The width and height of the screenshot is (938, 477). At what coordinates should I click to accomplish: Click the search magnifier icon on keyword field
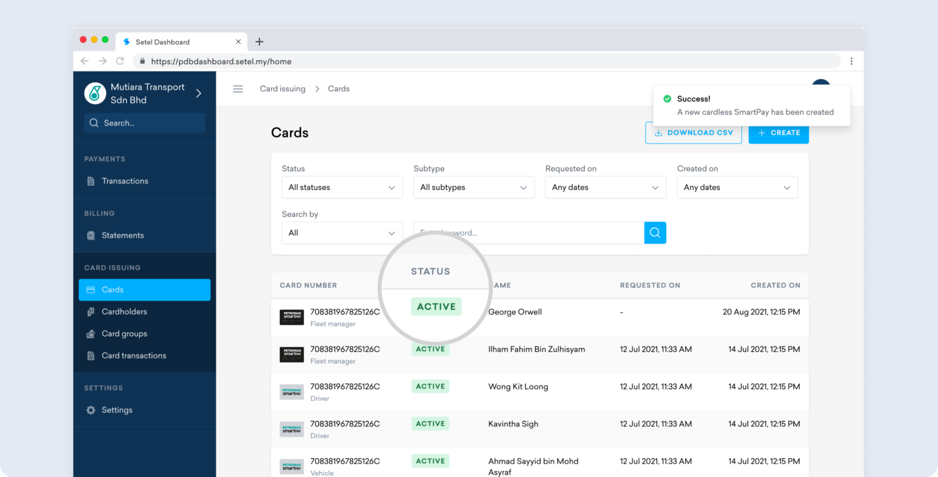655,233
